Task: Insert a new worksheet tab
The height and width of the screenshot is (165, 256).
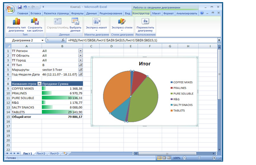Action: click(x=65, y=153)
